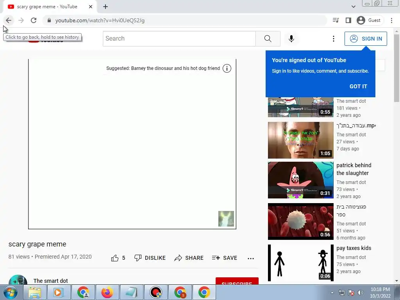Open Windows Media Player taskbar icon
Image resolution: width=400 pixels, height=300 pixels.
(x=59, y=292)
